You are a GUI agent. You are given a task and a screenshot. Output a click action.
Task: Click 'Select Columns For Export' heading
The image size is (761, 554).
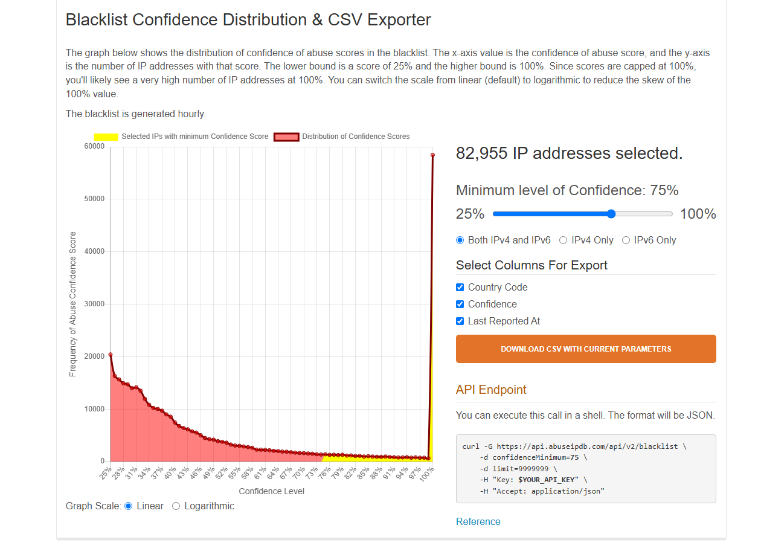click(x=531, y=265)
